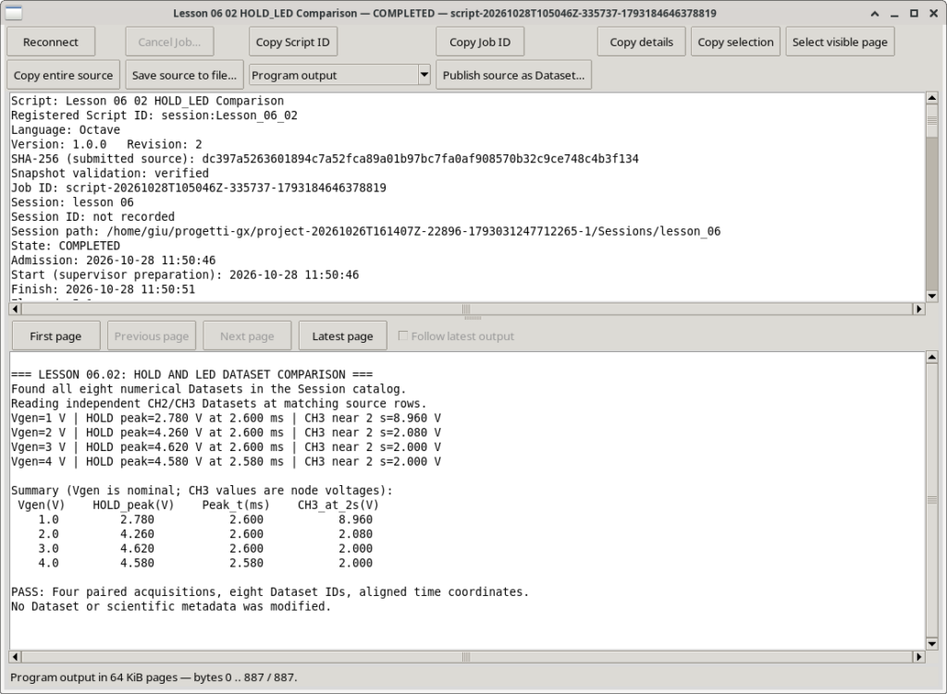
Task: Copy the Script ID
Action: tap(293, 43)
